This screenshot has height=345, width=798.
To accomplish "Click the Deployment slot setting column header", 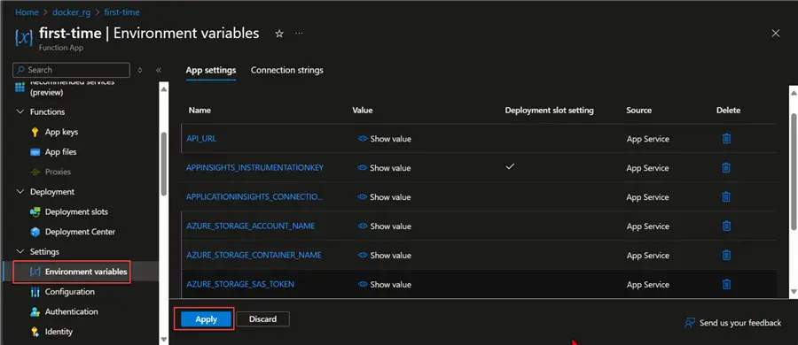I will pos(549,111).
